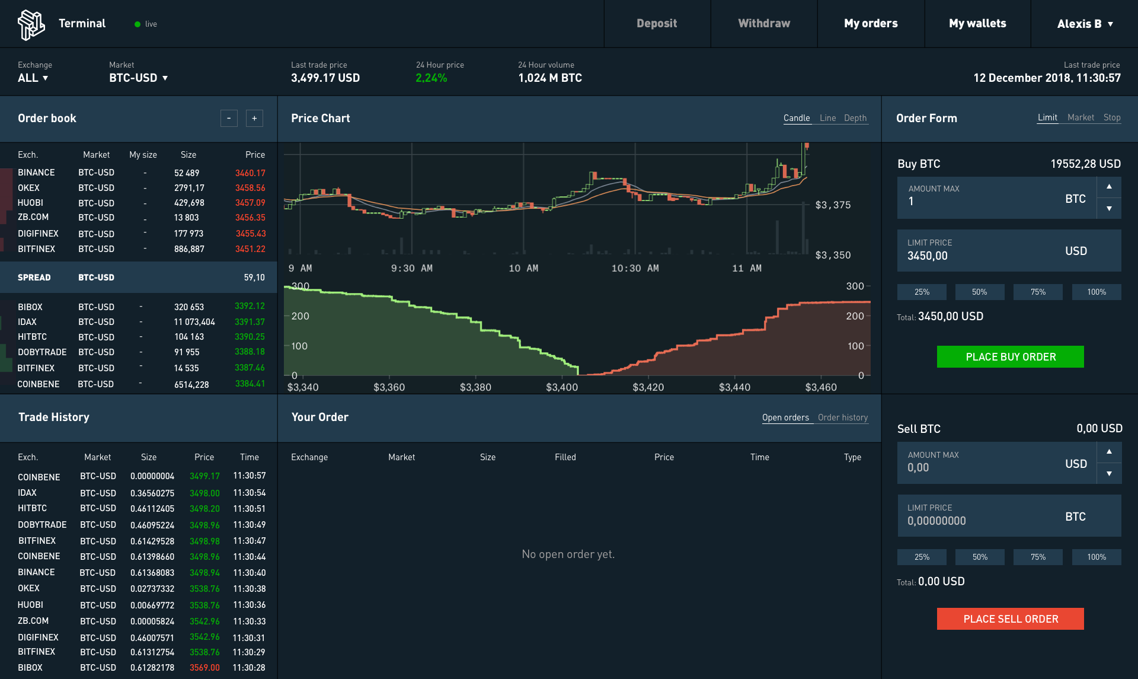Click the 24 Hour price 2,24% value

(431, 78)
